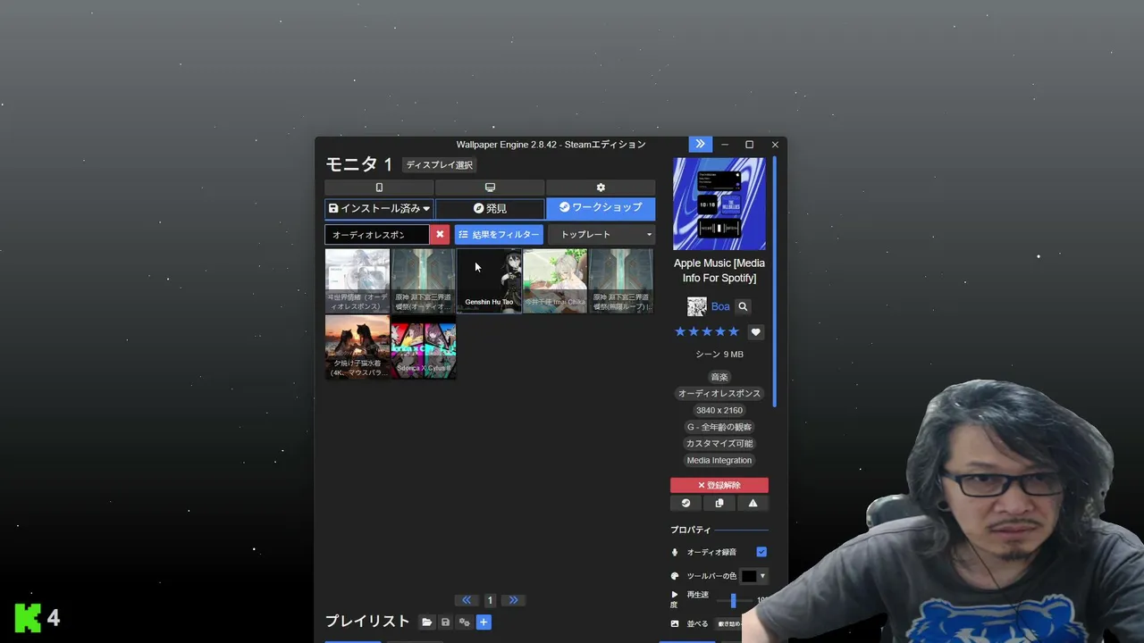Click the Media Integration tag
Screen dimensions: 1144x643
click(719, 461)
